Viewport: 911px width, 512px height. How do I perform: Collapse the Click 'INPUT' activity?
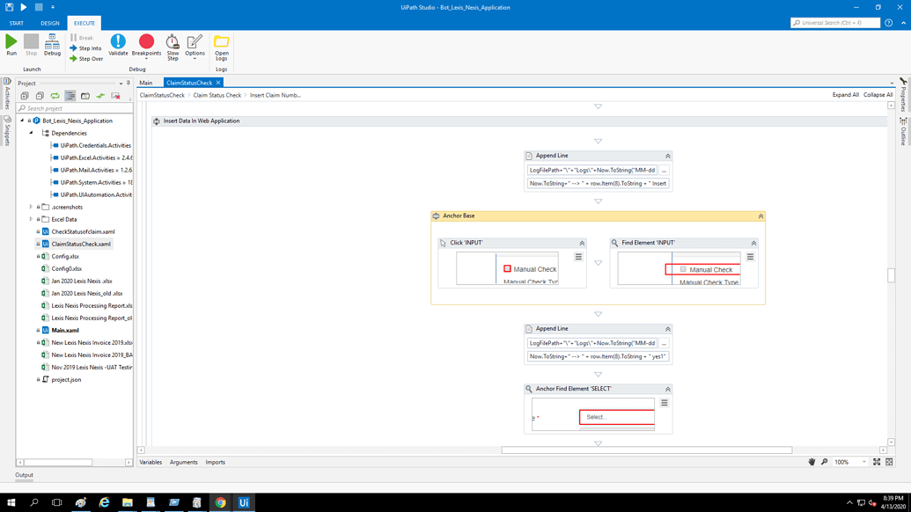582,243
